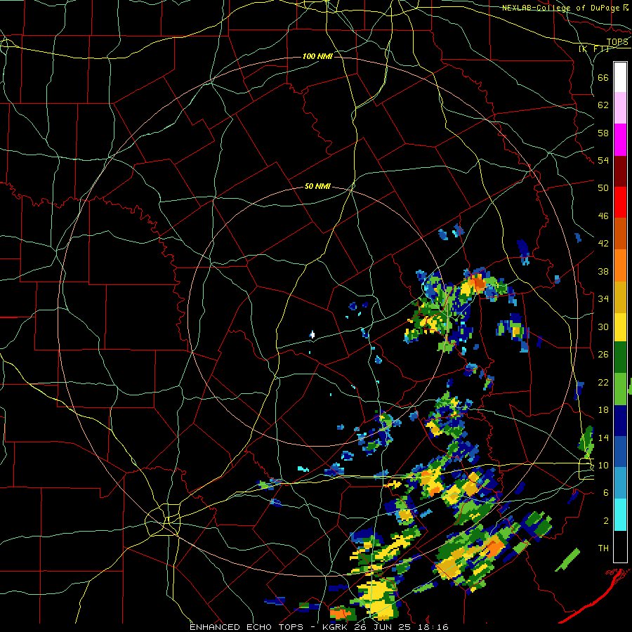This screenshot has width=632, height=632.
Task: Click the 100 NMI range ring label
Action: click(317, 56)
